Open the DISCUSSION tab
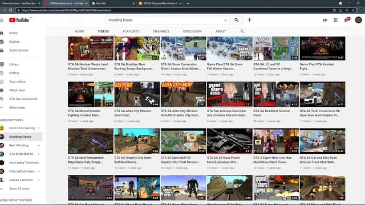Viewport: 365px width, 205px height. coord(192,31)
